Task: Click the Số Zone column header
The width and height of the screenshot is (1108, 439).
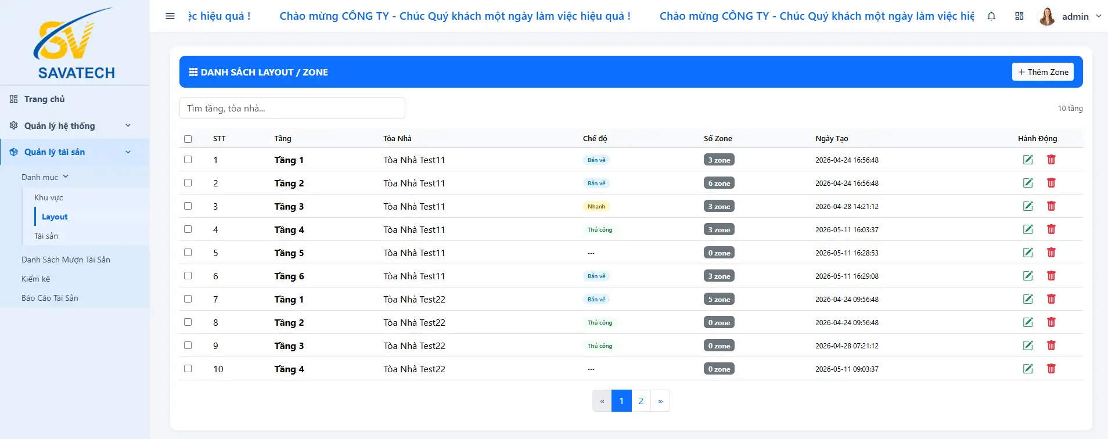Action: [x=718, y=138]
